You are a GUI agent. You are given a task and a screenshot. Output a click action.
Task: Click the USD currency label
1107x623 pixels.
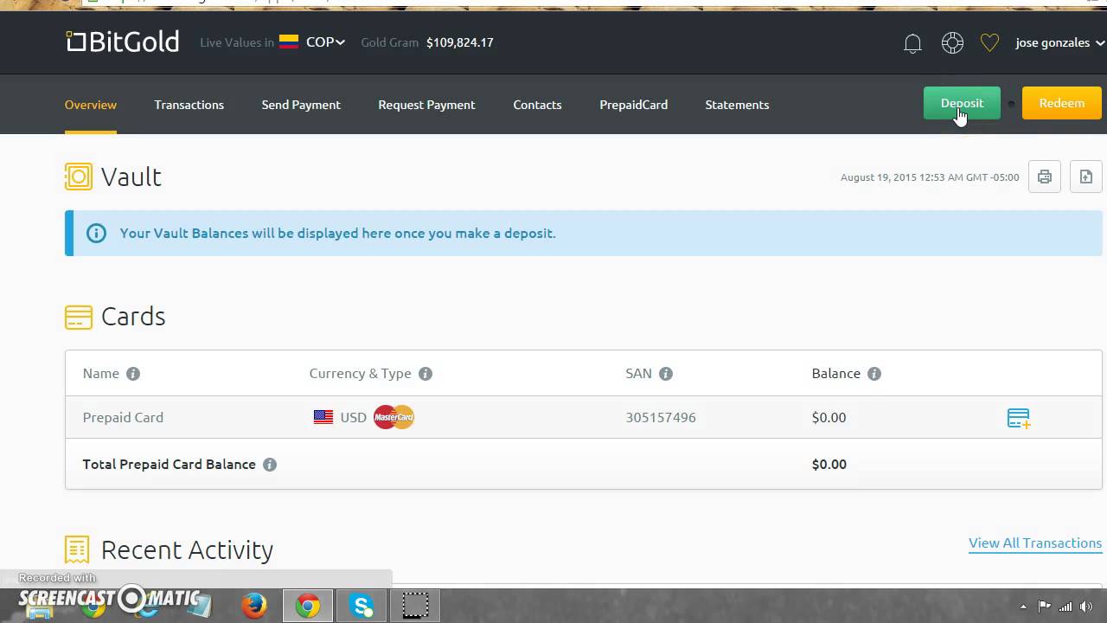pos(353,417)
